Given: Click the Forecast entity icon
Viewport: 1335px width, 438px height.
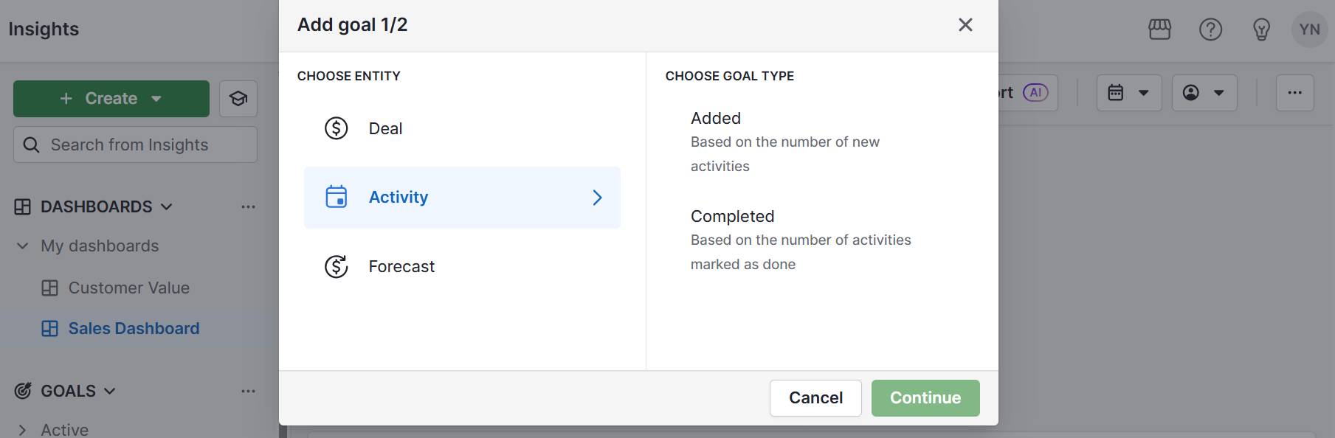Looking at the screenshot, I should [x=336, y=266].
